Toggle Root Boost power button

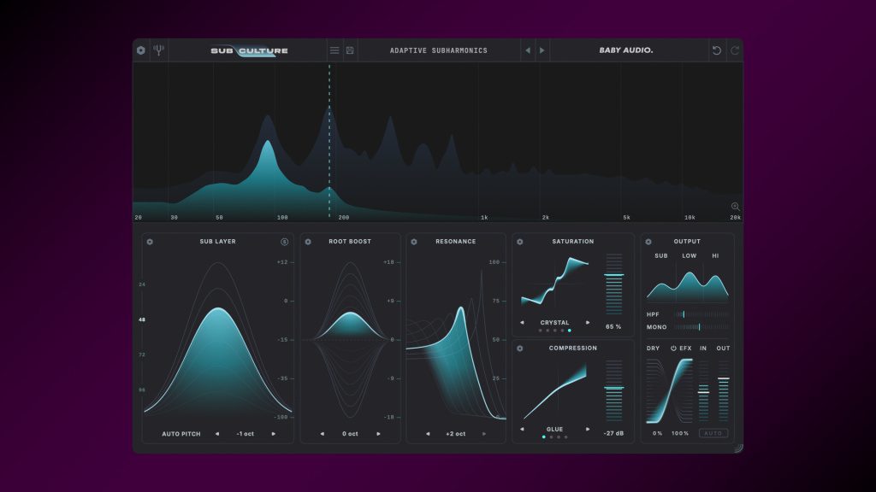click(308, 242)
